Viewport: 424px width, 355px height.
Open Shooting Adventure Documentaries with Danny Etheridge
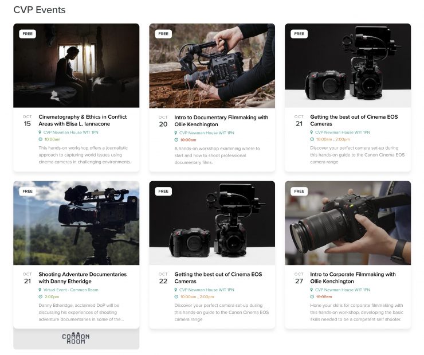(x=83, y=278)
